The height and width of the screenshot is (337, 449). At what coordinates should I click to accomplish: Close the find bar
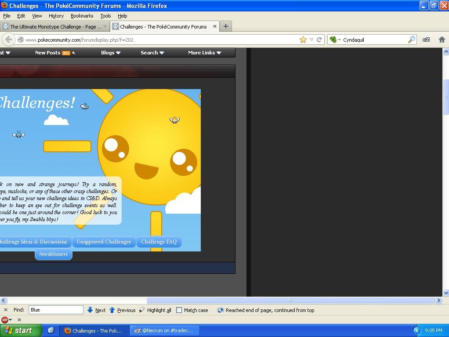(x=5, y=310)
